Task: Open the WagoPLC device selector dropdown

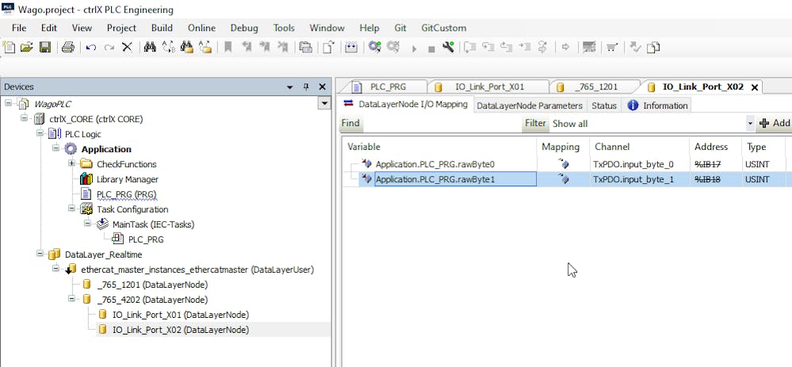Action: (x=323, y=104)
